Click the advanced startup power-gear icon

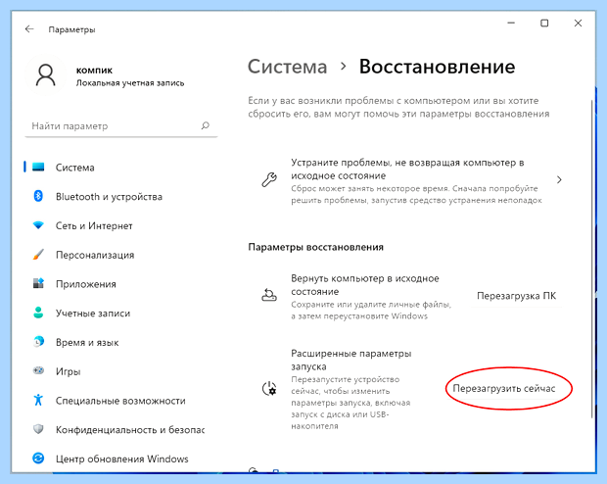point(269,389)
